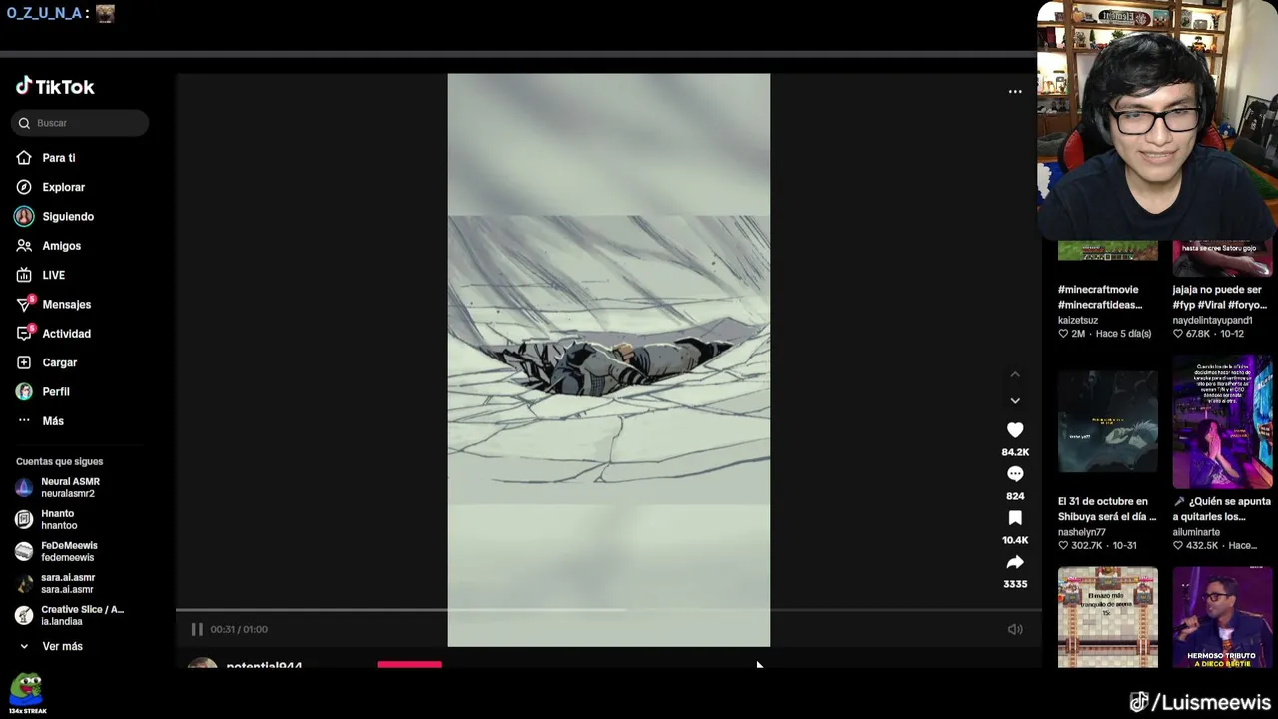Click the paper plane Mensajes icon
1278x719 pixels.
click(x=24, y=304)
